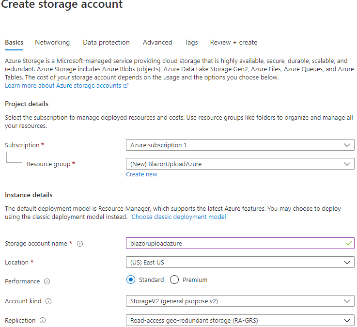Expand the Account kind dropdown
Screen dimensions: 357x327
pyautogui.click(x=240, y=301)
